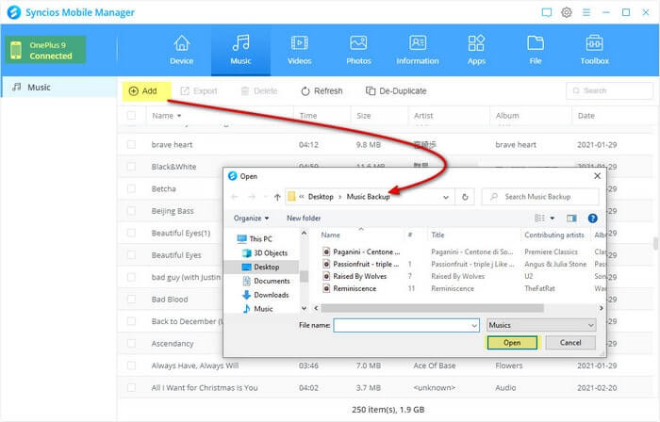Screen dimensions: 660x422
Task: Click Search Music Backup field
Action: pyautogui.click(x=540, y=197)
